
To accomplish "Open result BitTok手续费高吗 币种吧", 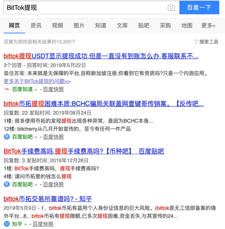I will point(84,151).
